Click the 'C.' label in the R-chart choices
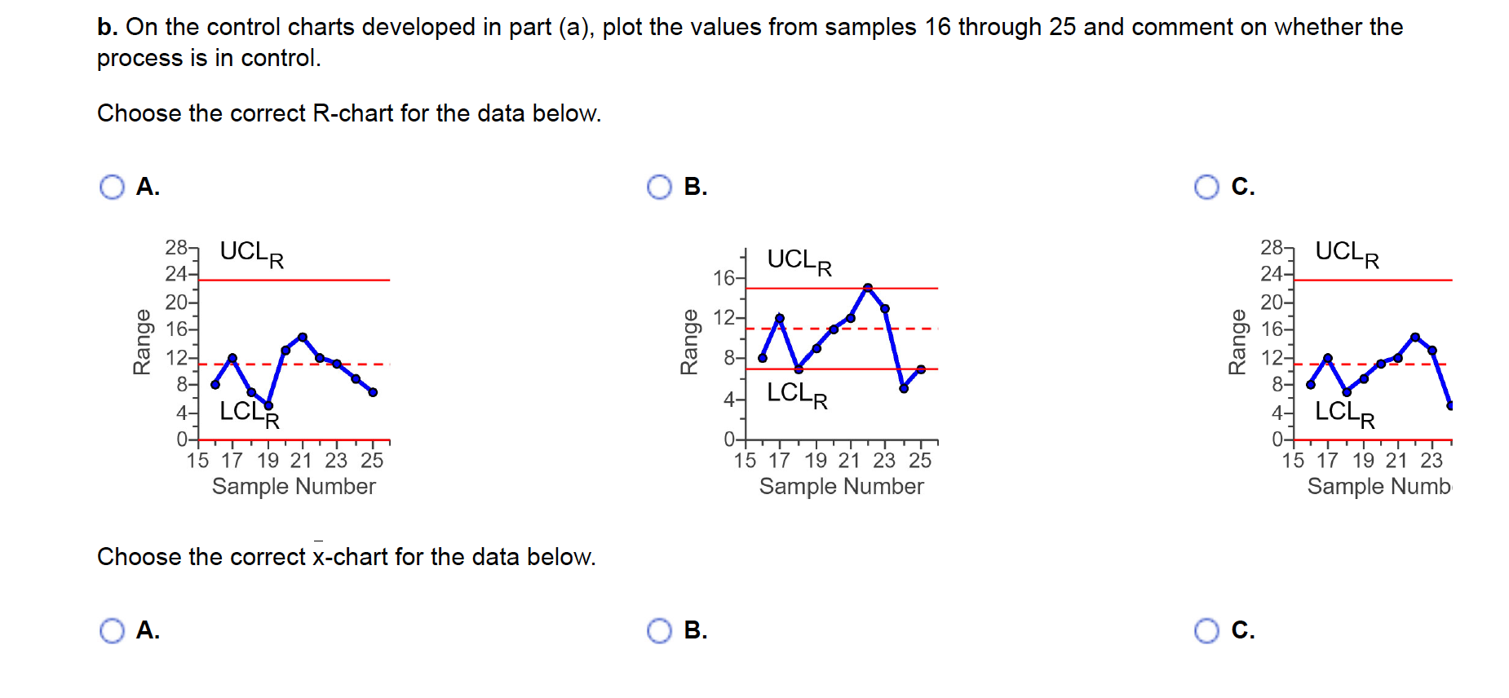The height and width of the screenshot is (698, 1509). [1242, 187]
